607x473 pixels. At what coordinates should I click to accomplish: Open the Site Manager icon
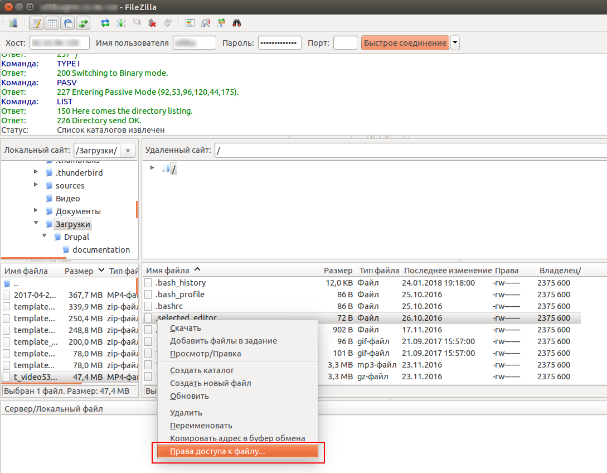[x=13, y=23]
